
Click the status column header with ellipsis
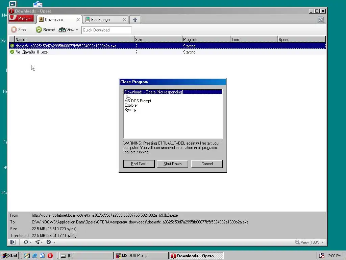pyautogui.click(x=11, y=39)
